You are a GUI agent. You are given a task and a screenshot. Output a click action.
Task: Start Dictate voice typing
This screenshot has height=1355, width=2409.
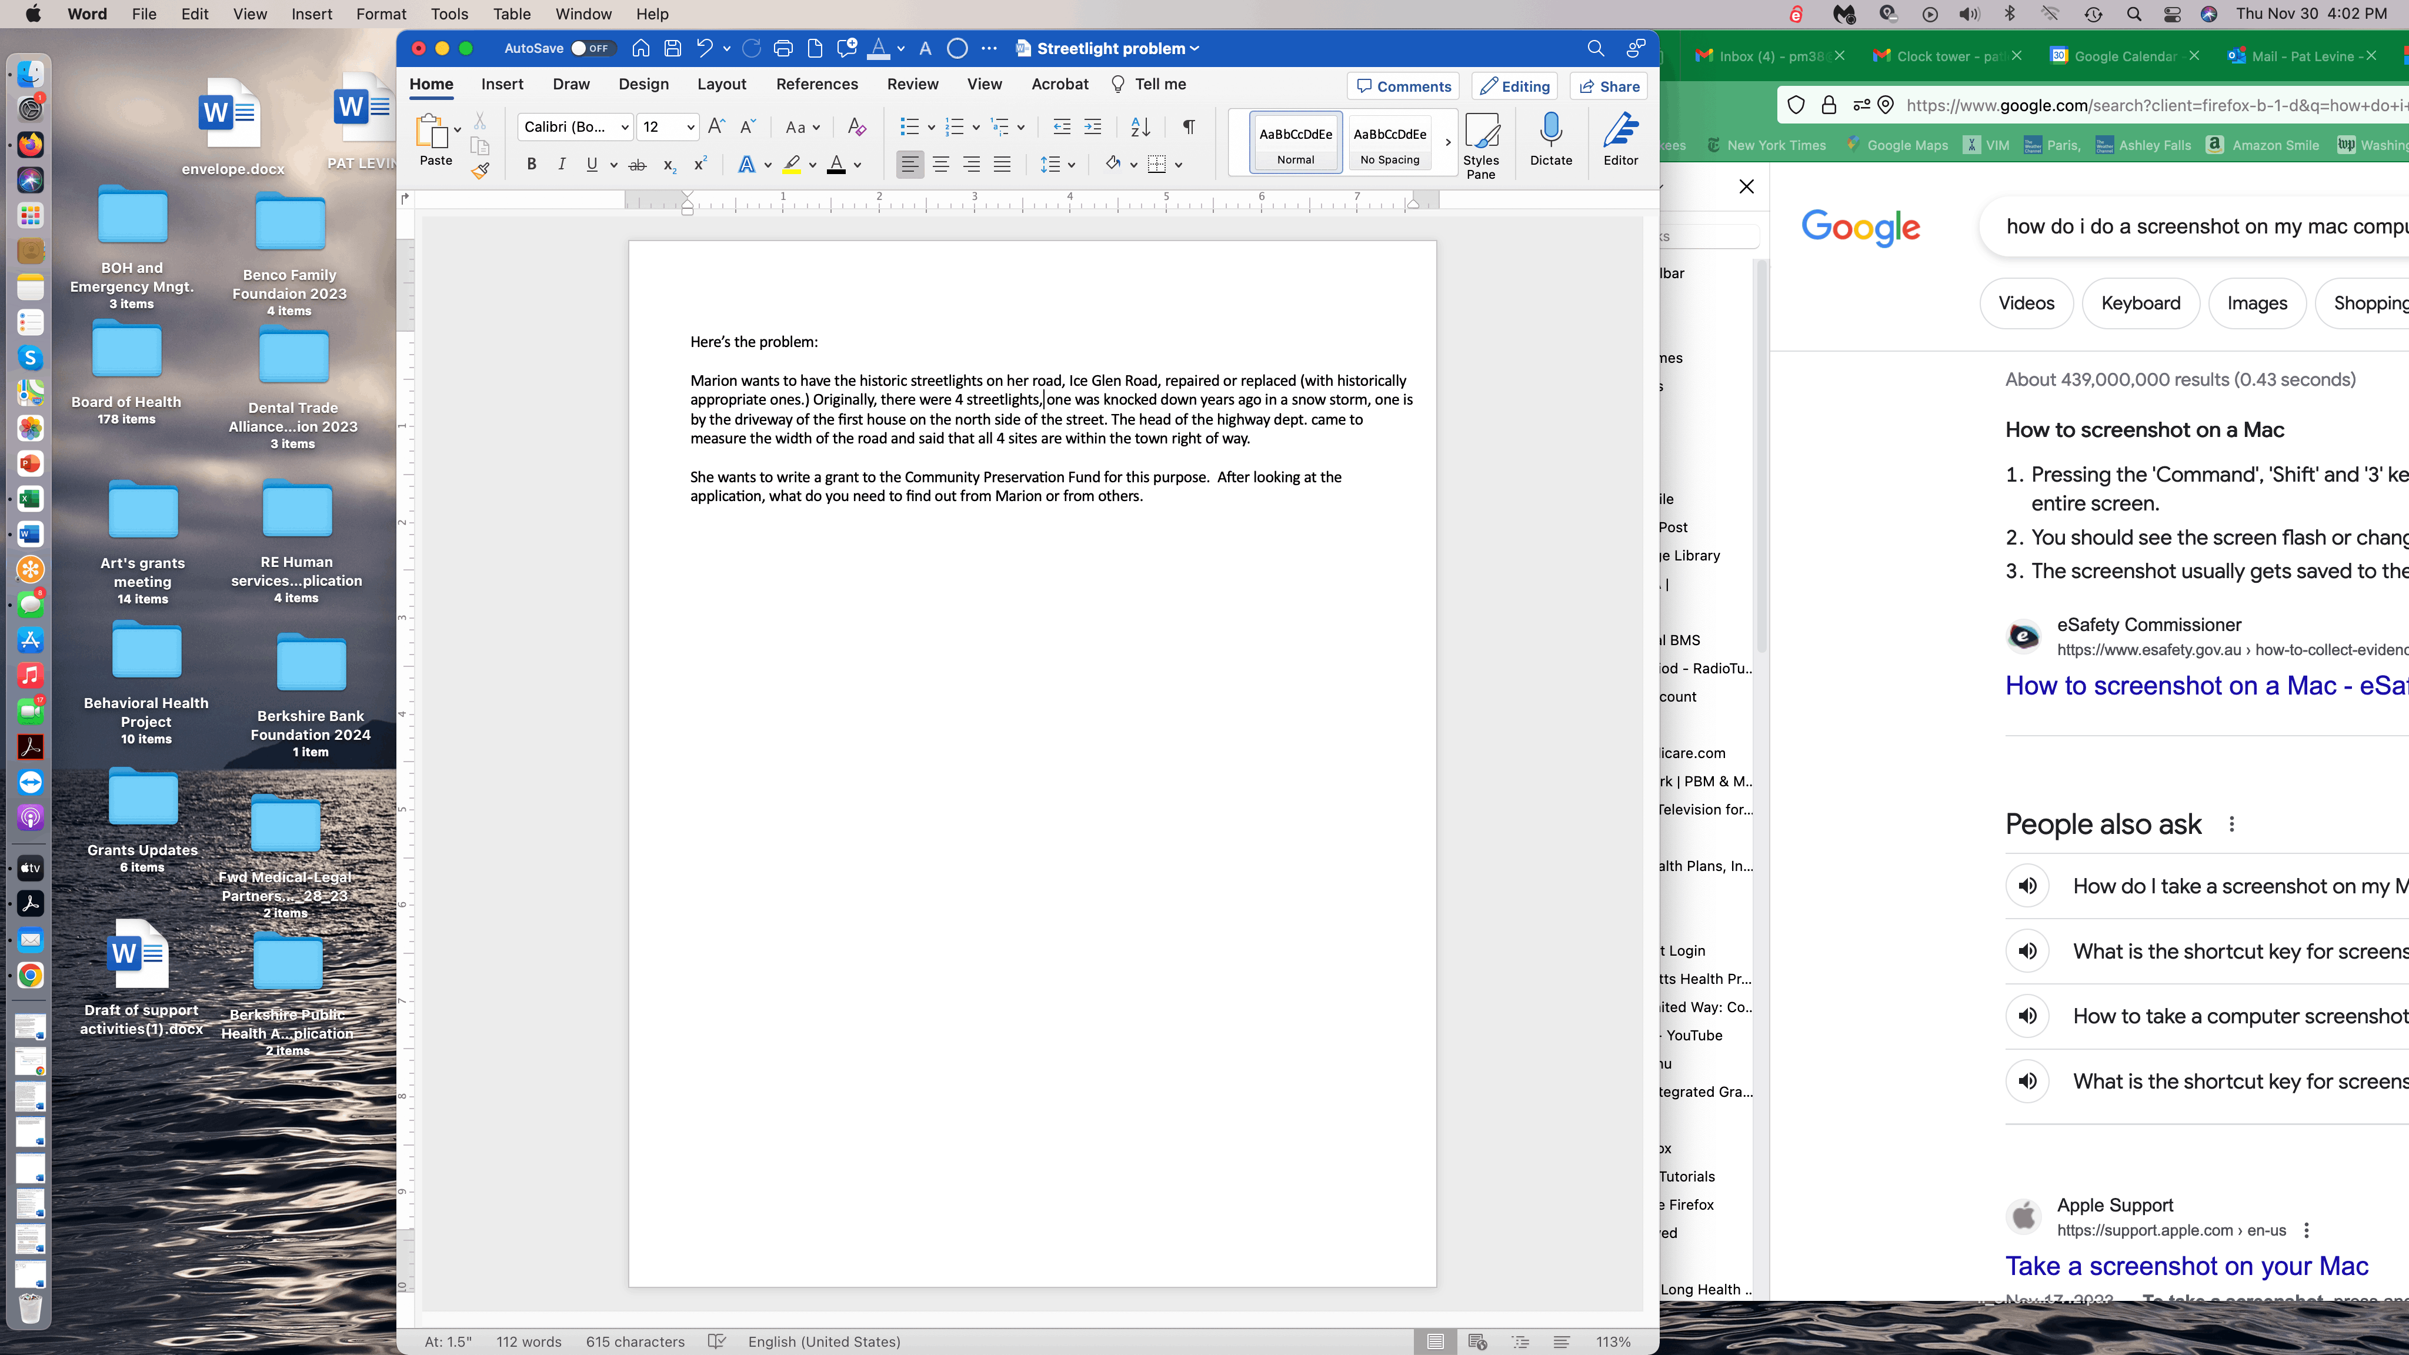pyautogui.click(x=1550, y=138)
